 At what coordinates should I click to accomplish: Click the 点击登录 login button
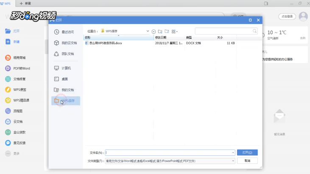click(287, 16)
